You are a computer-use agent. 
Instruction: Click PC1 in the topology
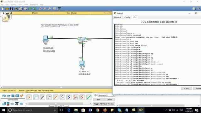coord(82,63)
